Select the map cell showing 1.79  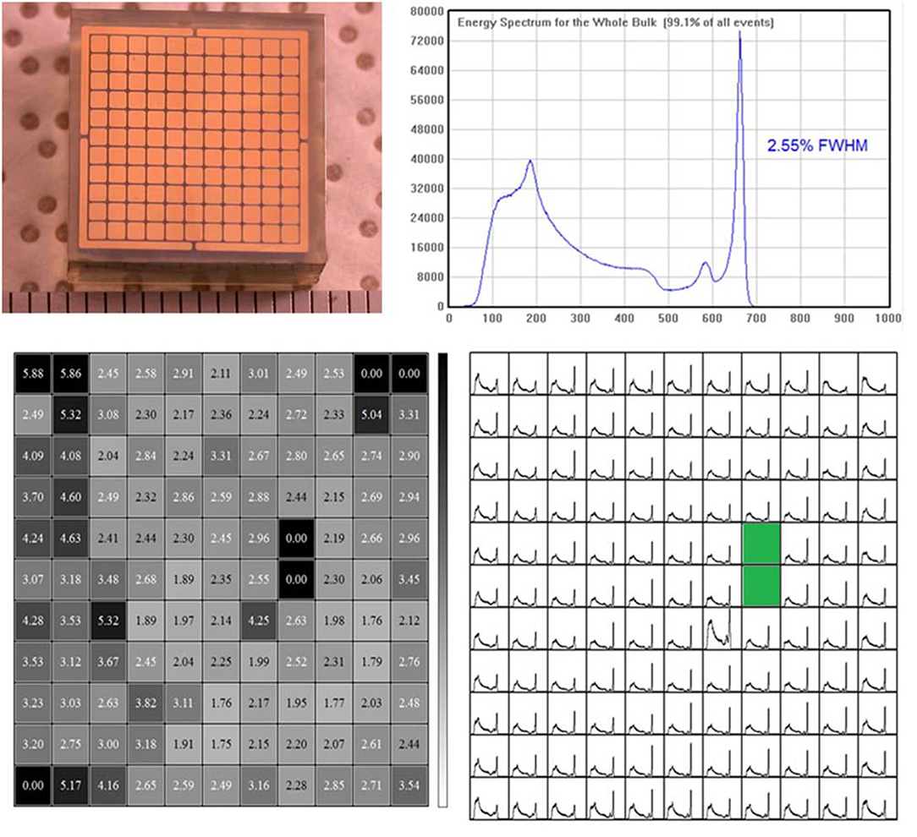[371, 662]
